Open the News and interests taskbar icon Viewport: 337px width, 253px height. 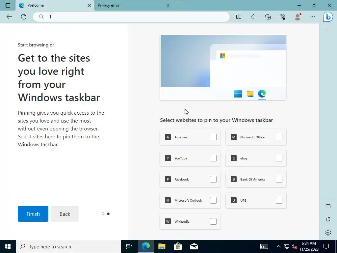coord(264,246)
